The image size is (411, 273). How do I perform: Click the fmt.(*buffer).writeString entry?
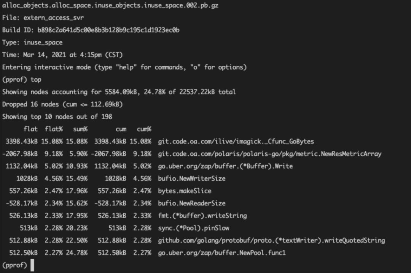(202, 216)
